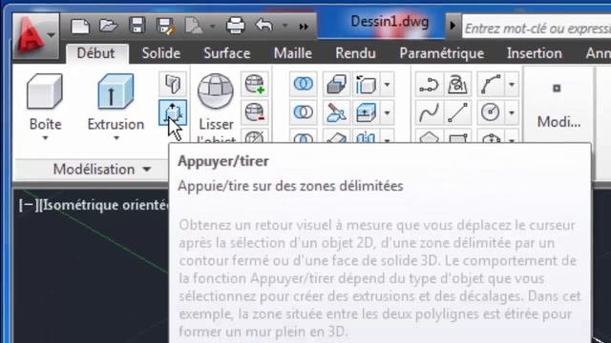Select the Polyligne draw tool
This screenshot has height=343, width=611.
point(429,84)
